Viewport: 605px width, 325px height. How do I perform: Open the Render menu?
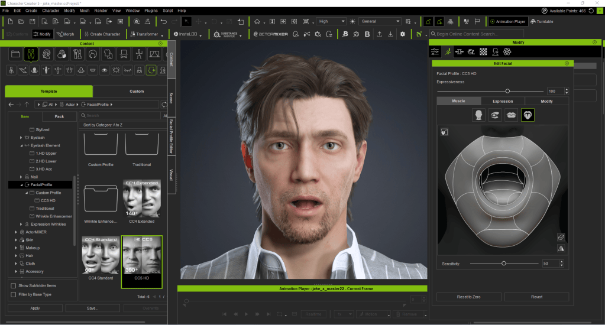tap(101, 11)
